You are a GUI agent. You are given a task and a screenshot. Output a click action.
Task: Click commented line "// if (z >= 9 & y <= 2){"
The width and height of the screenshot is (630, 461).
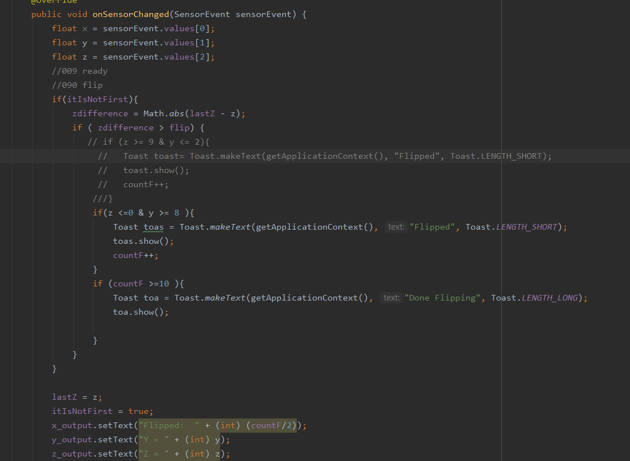click(x=149, y=142)
